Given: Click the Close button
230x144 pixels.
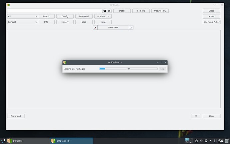Looking at the screenshot, I should click(x=211, y=11).
